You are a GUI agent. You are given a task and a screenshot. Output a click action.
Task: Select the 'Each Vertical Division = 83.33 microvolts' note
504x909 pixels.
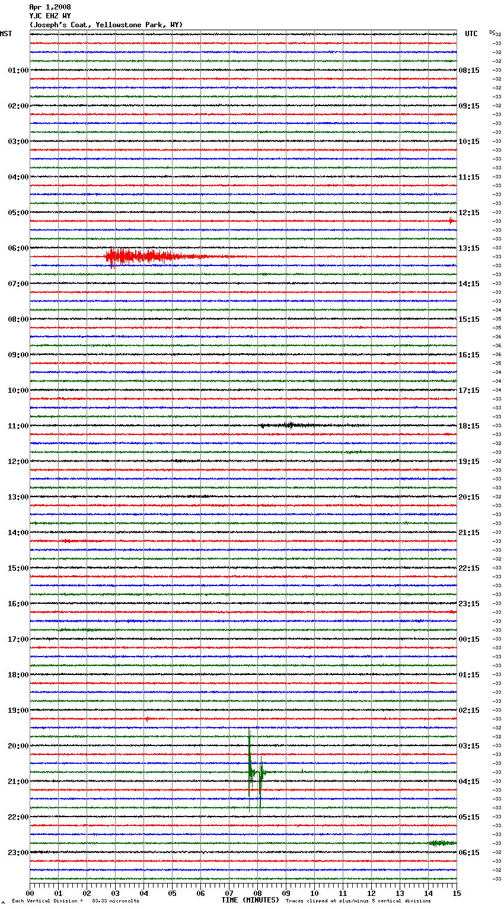click(x=75, y=901)
